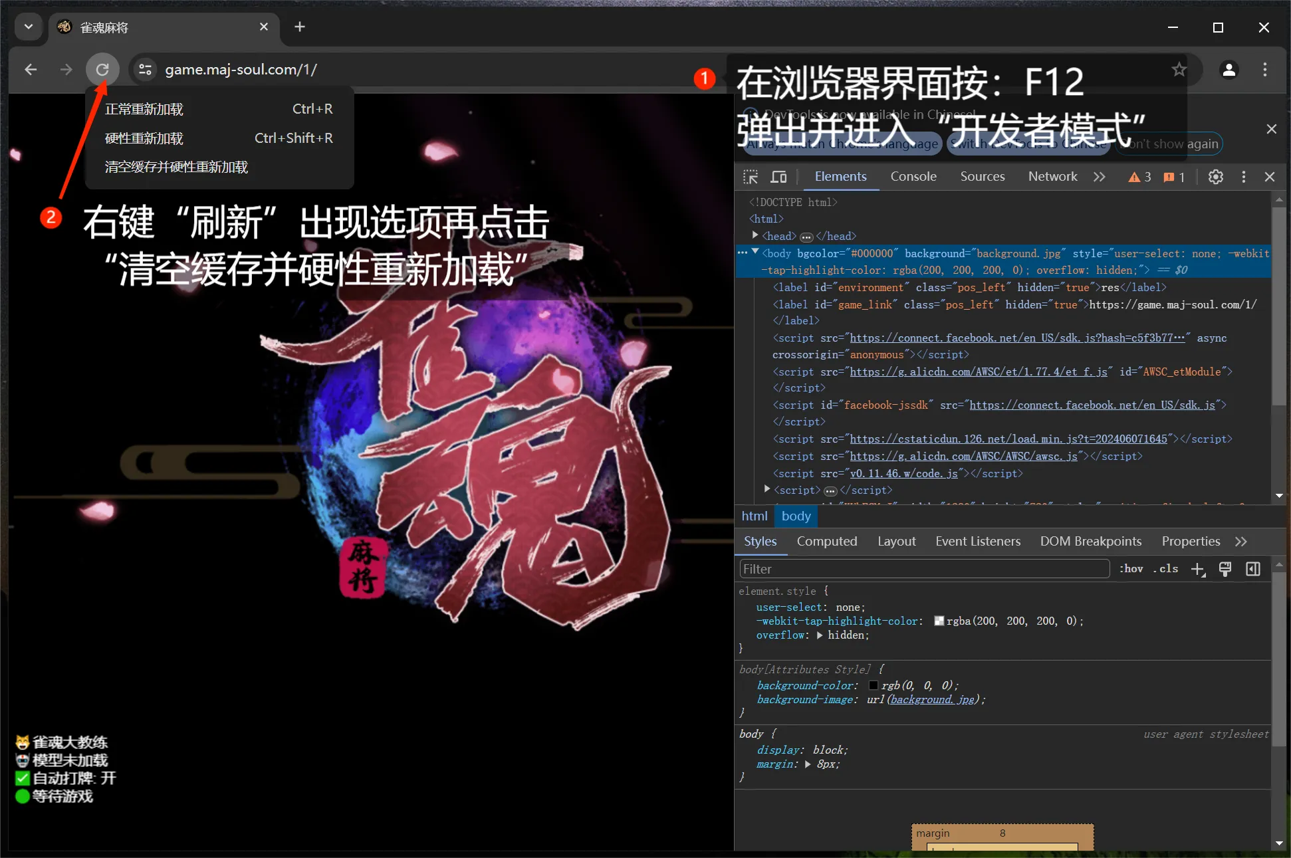Open the rgba(200, 200, 200, 0) color swatch
Image resolution: width=1291 pixels, height=858 pixels.
(x=939, y=621)
